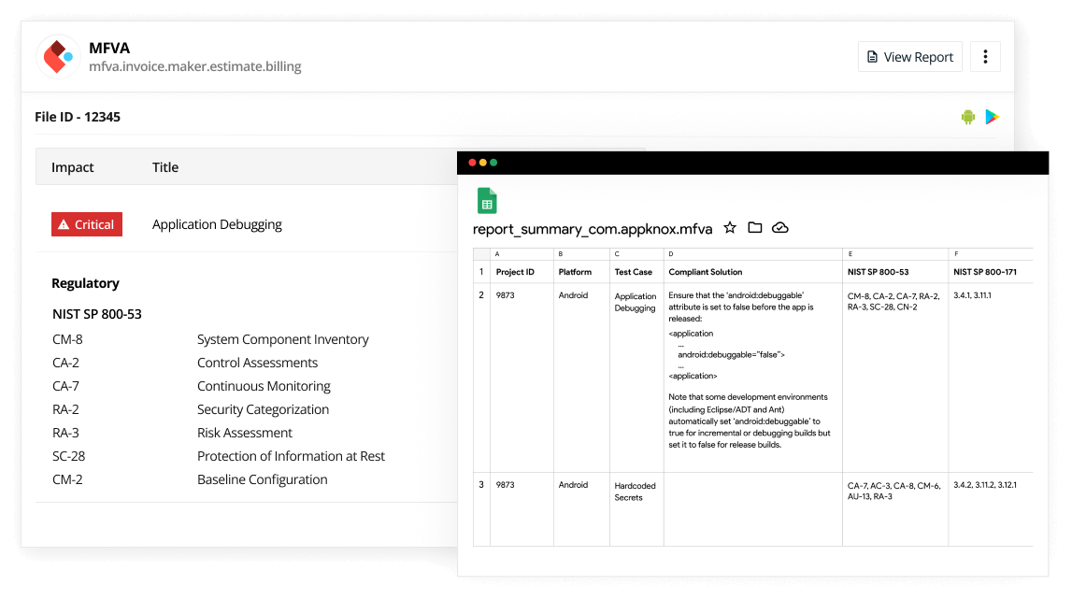Screen dimensions: 1086x614
Task: Open the View Report button
Action: tap(909, 57)
